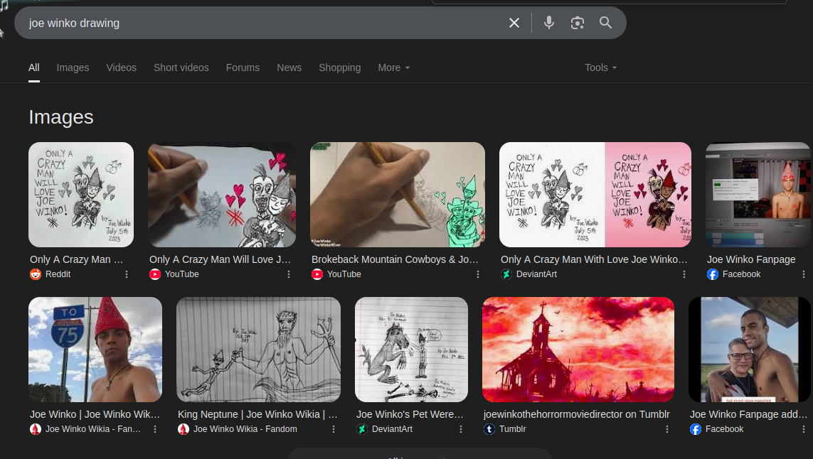Click the Tumblr source icon
813x459 pixels.
pyautogui.click(x=489, y=429)
